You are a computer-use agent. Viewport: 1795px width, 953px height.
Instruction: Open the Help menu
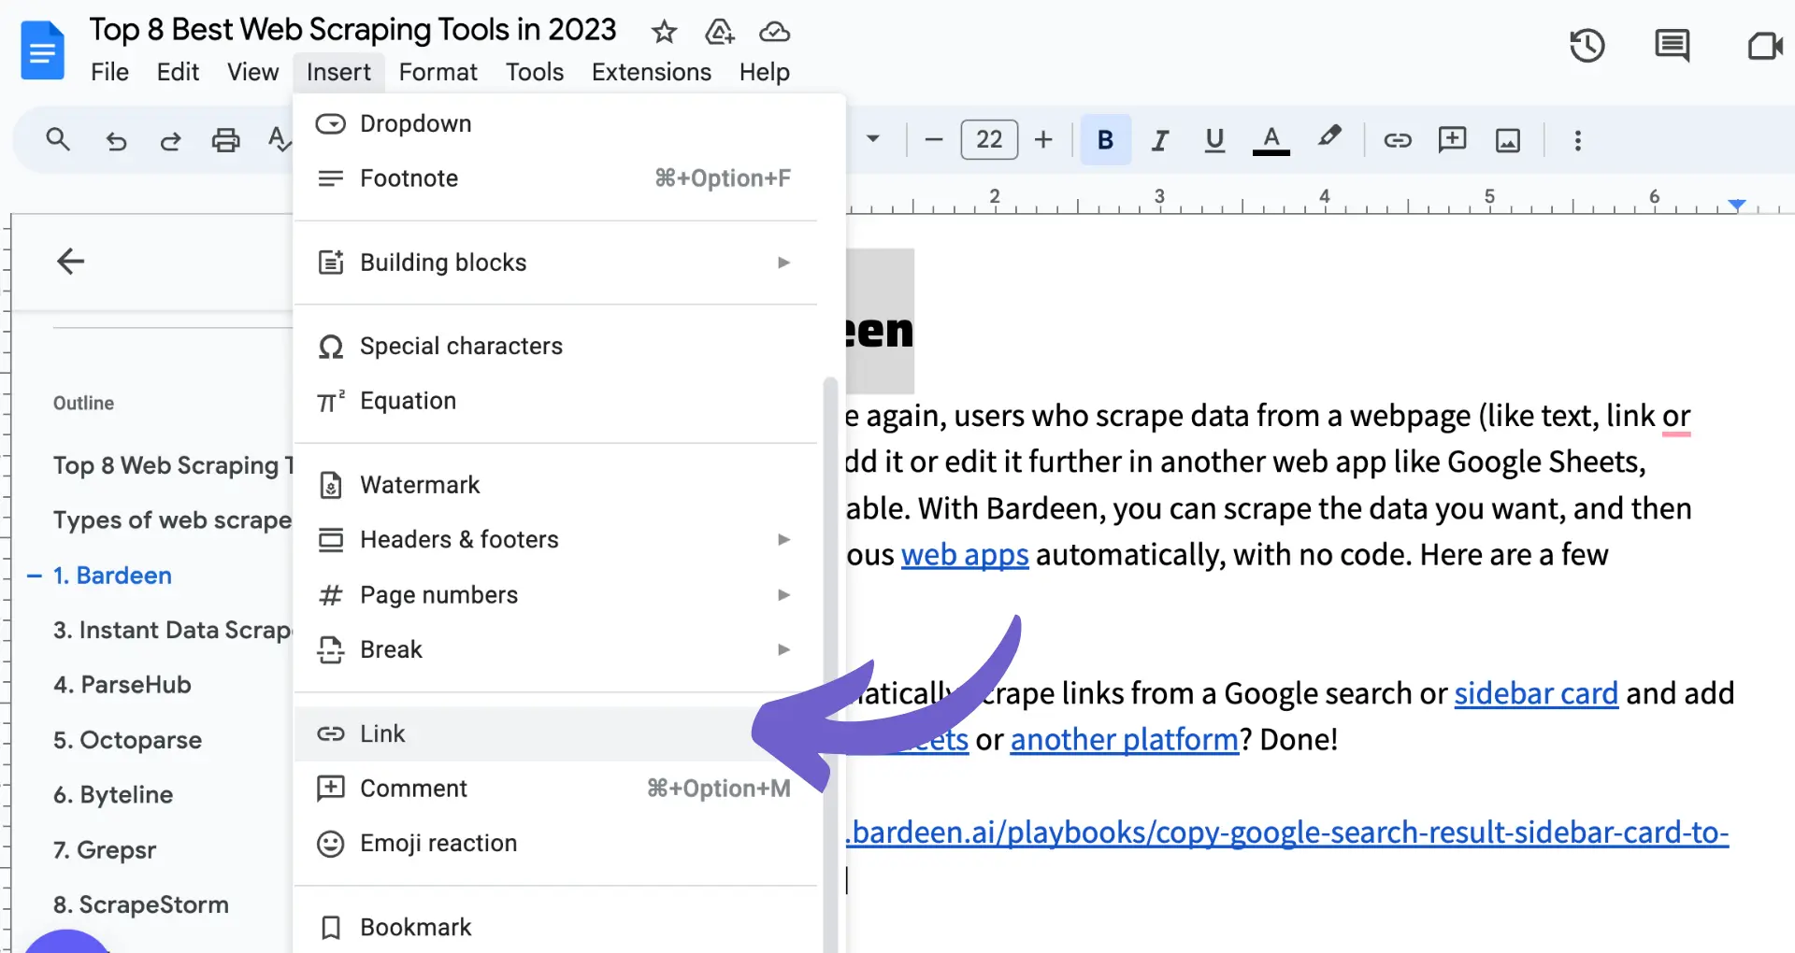point(764,72)
